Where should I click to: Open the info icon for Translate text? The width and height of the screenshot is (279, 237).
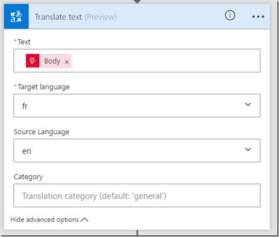point(229,15)
